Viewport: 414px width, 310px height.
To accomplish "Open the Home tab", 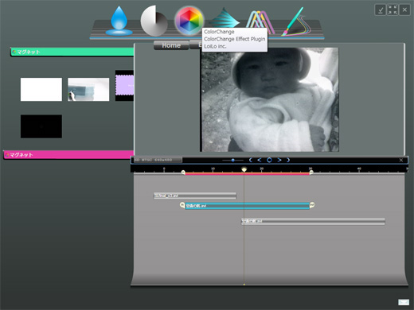I will pos(171,45).
